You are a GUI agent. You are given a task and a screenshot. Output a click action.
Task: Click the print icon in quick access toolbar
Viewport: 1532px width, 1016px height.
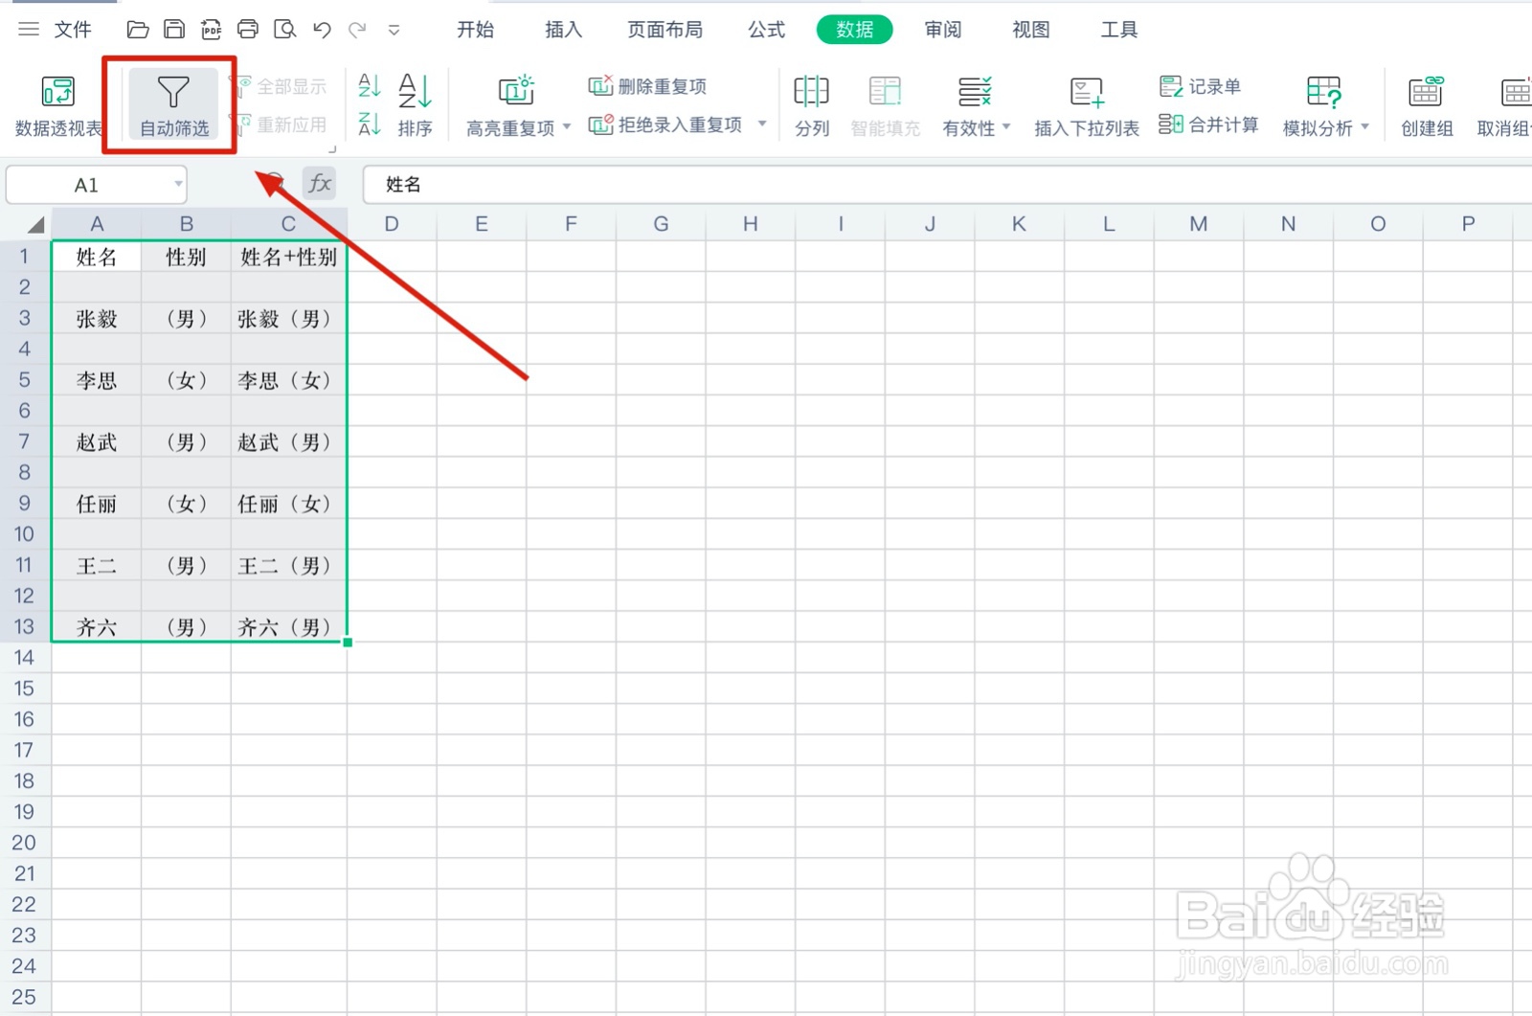248,30
